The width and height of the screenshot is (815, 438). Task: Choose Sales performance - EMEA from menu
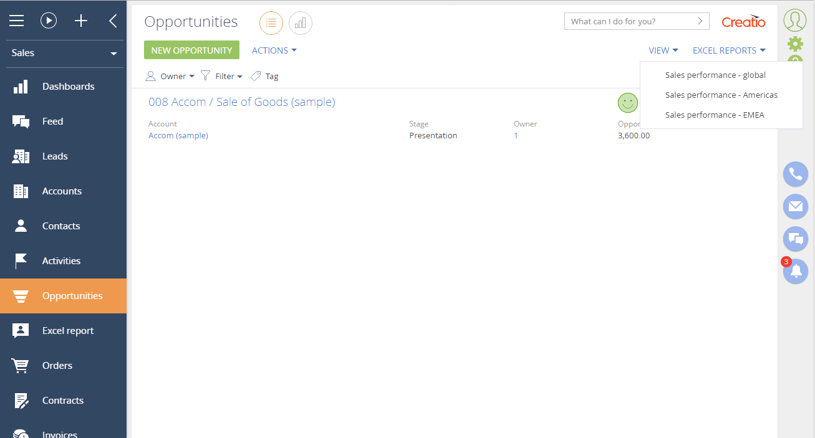pyautogui.click(x=715, y=115)
